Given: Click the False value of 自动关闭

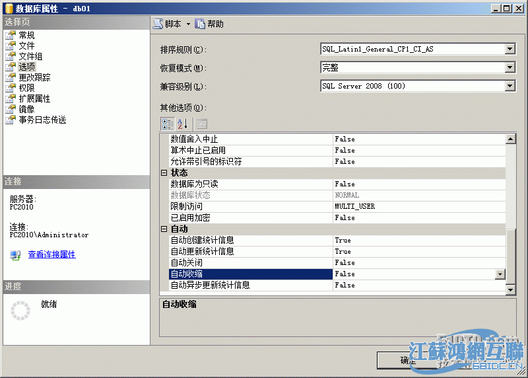Looking at the screenshot, I should (419, 262).
